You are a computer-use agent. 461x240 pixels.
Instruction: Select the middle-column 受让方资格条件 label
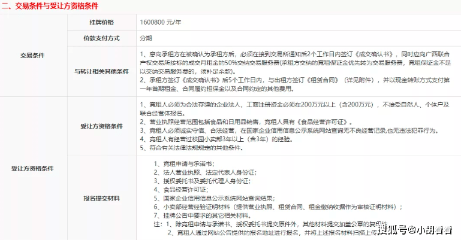pyautogui.click(x=102, y=126)
